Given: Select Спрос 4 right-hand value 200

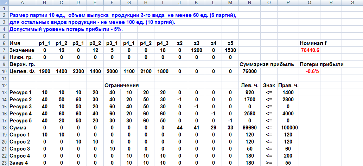Looking at the screenshot, I should (288, 155).
